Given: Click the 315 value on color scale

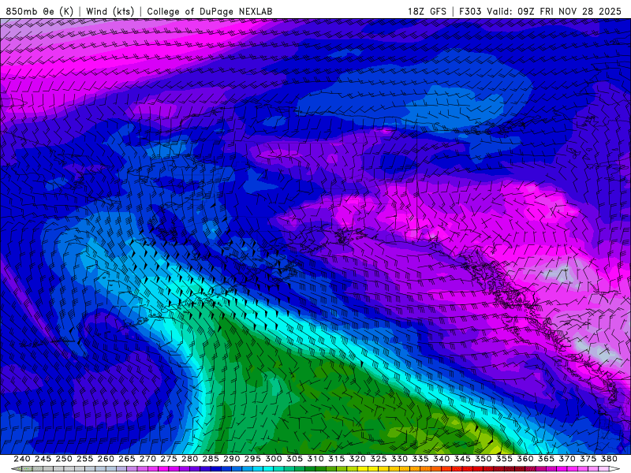Looking at the screenshot, I should [x=337, y=459].
